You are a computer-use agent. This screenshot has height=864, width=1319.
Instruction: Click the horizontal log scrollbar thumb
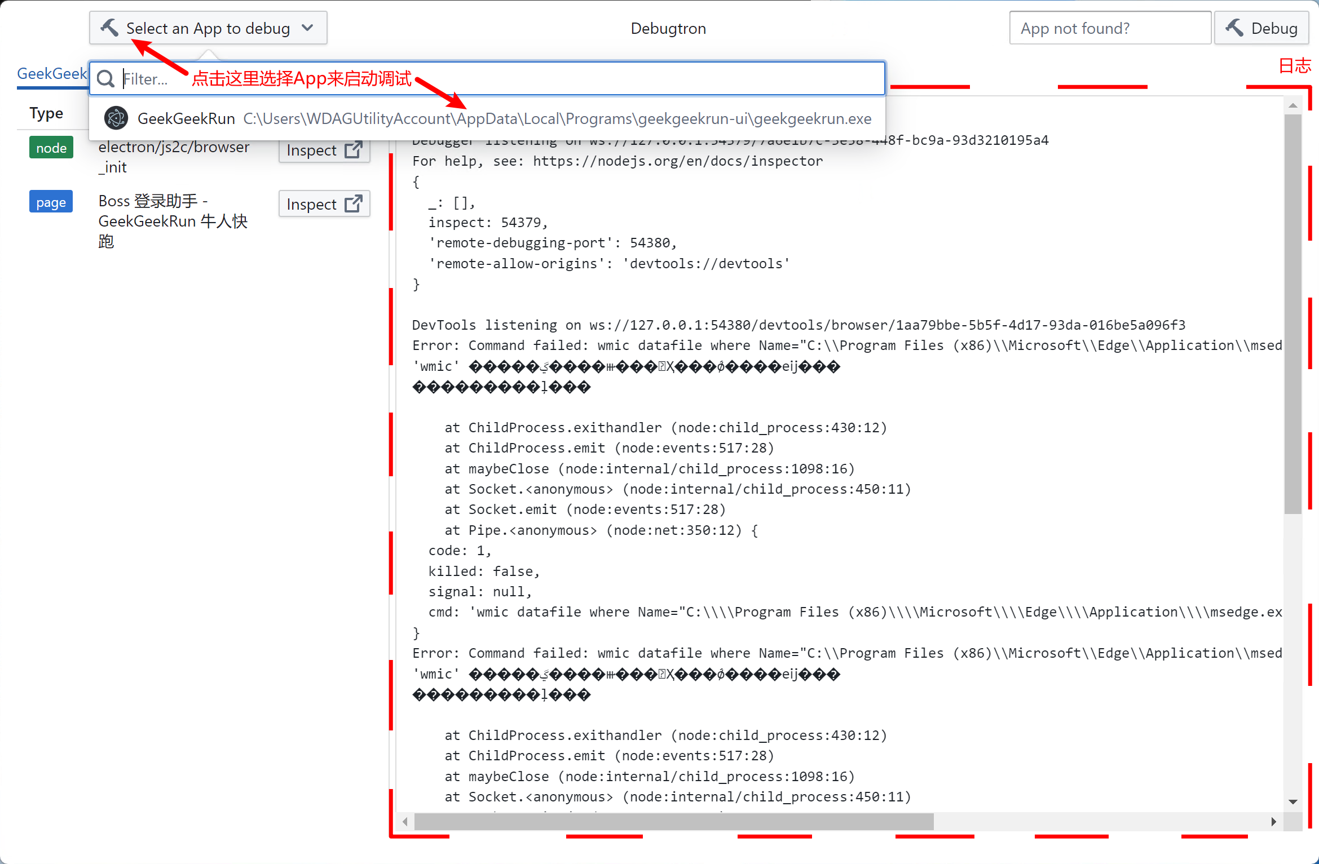[673, 822]
